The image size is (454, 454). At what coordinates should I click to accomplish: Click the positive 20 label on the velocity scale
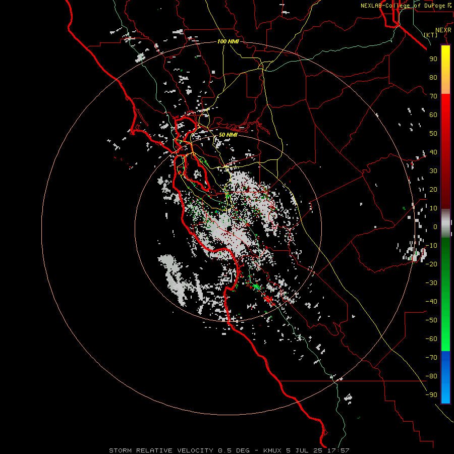click(433, 189)
